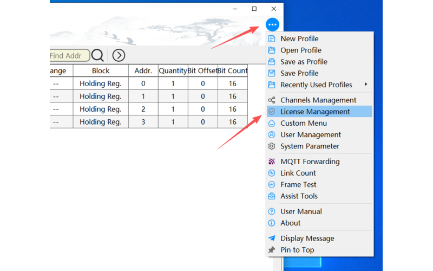The width and height of the screenshot is (433, 271).
Task: Click the circled right-arrow next button
Action: pyautogui.click(x=119, y=55)
